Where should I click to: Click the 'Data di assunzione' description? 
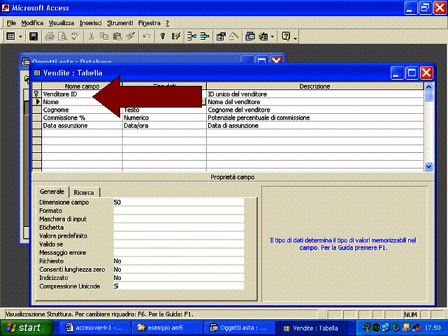point(233,126)
